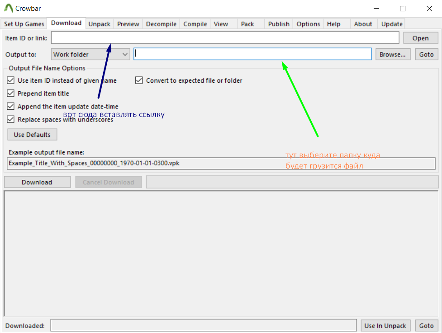
Task: Click the download progress bar
Action: tap(292, 182)
